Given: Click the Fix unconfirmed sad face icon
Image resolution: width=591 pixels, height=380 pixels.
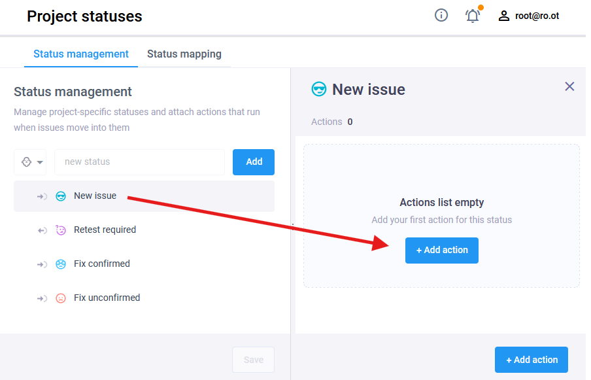Looking at the screenshot, I should 61,298.
